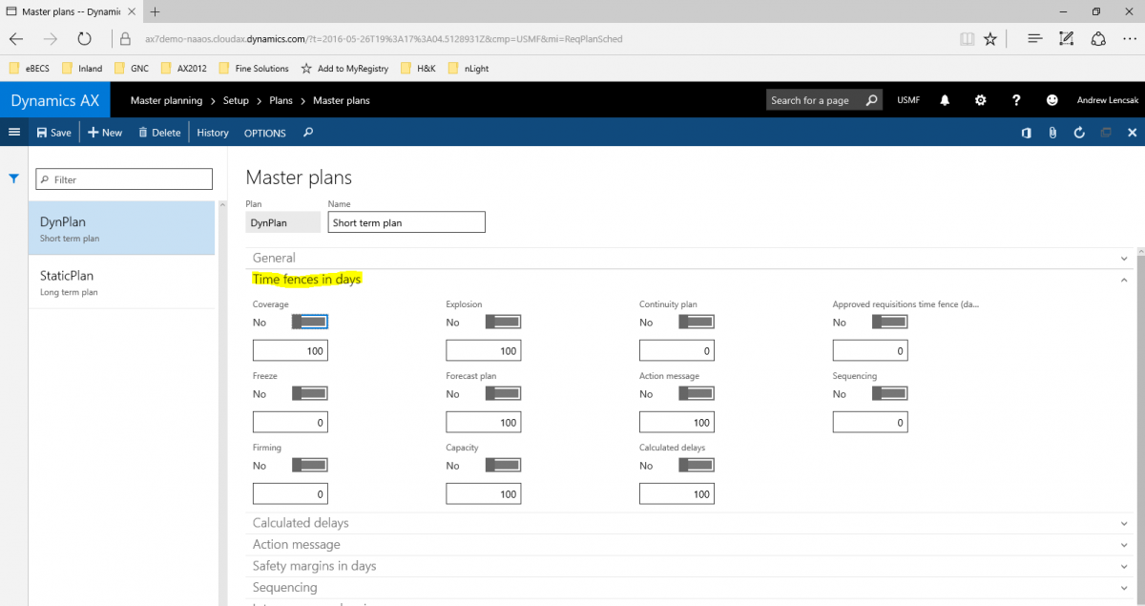This screenshot has height=606, width=1145.
Task: Refresh the Master plans page
Action: coord(1079,133)
